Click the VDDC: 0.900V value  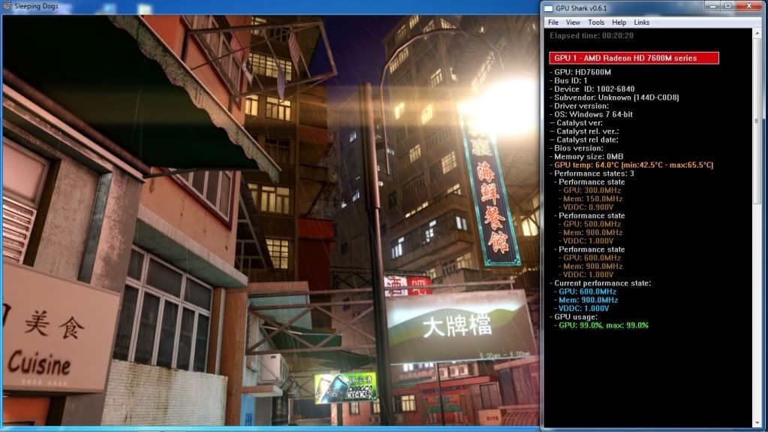coord(586,207)
